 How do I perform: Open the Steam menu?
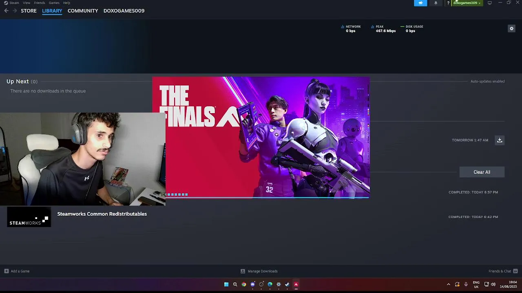tap(11, 3)
